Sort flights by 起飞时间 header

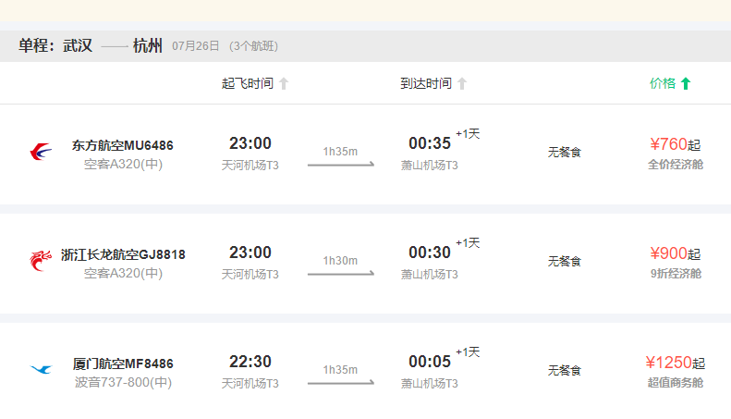coord(248,84)
